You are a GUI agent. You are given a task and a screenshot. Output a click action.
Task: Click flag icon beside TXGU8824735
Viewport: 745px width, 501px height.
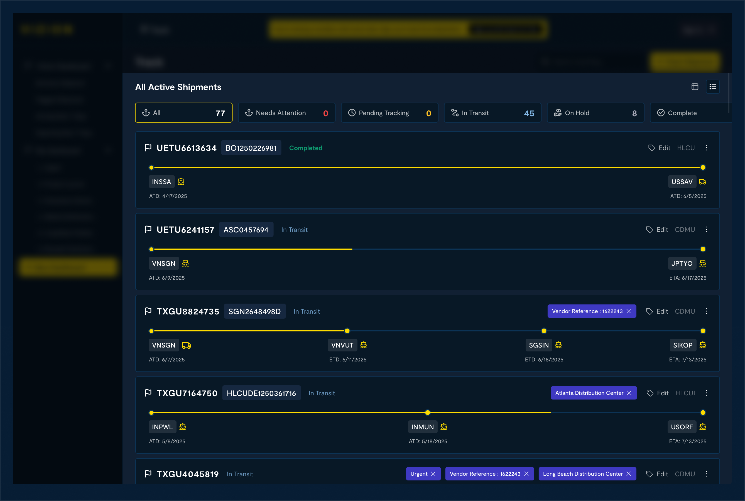(148, 311)
